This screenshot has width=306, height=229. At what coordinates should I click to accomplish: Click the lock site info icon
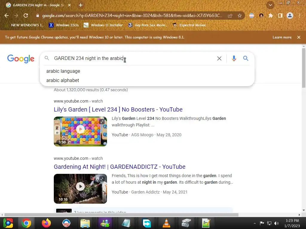coord(38,16)
